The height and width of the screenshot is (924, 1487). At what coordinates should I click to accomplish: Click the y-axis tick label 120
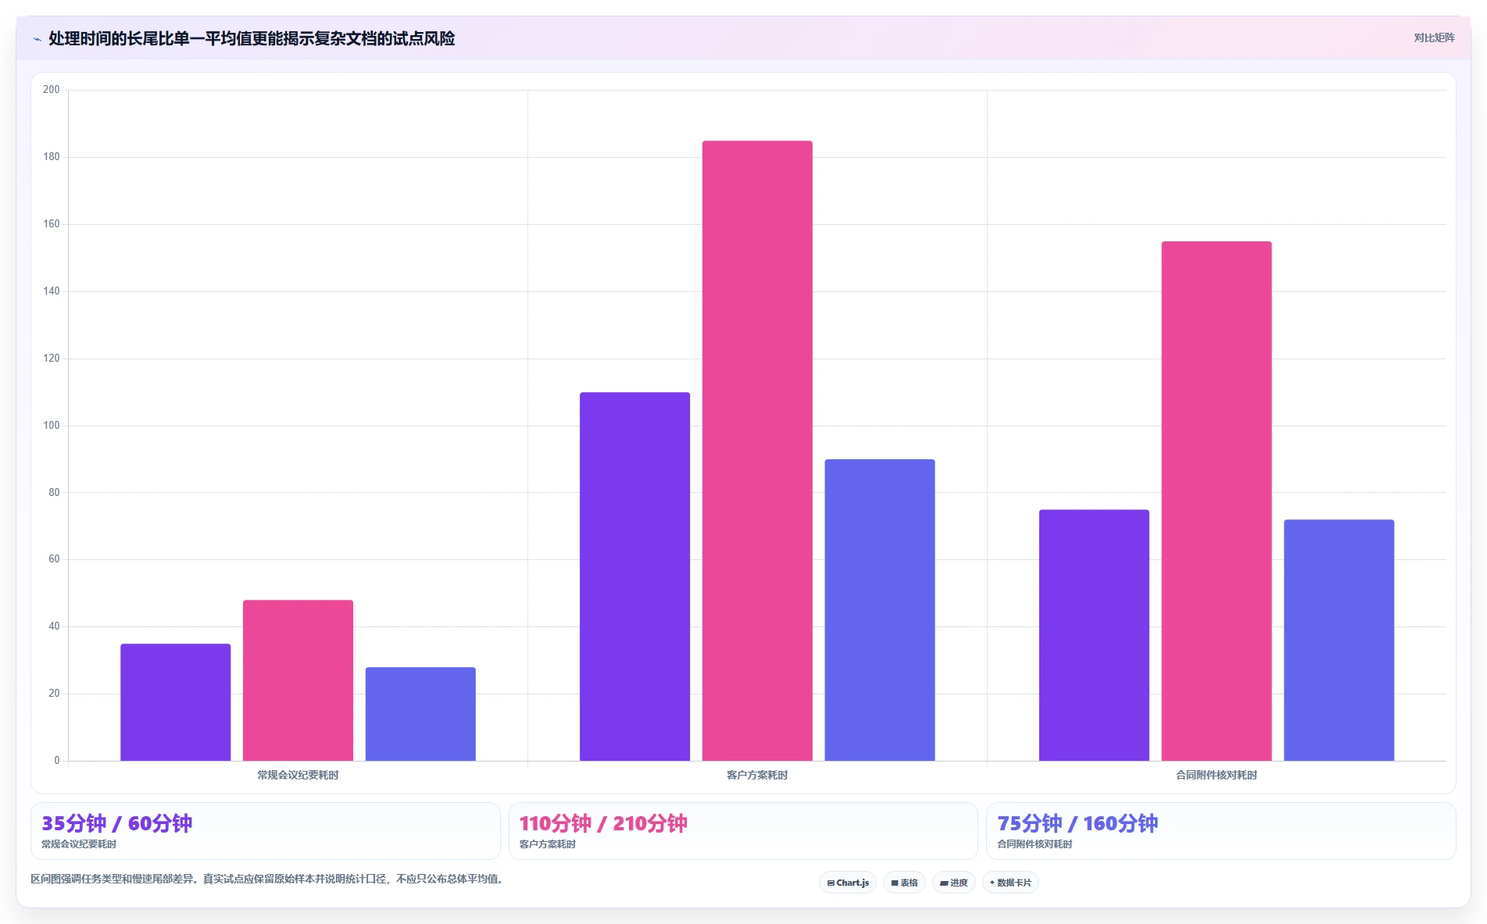[x=52, y=359]
